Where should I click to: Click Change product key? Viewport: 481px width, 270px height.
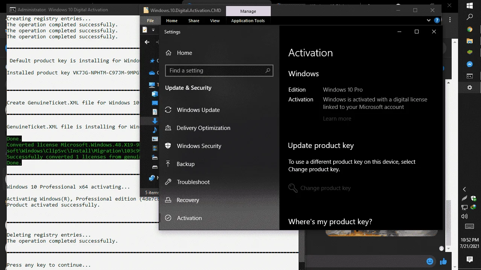pyautogui.click(x=320, y=188)
